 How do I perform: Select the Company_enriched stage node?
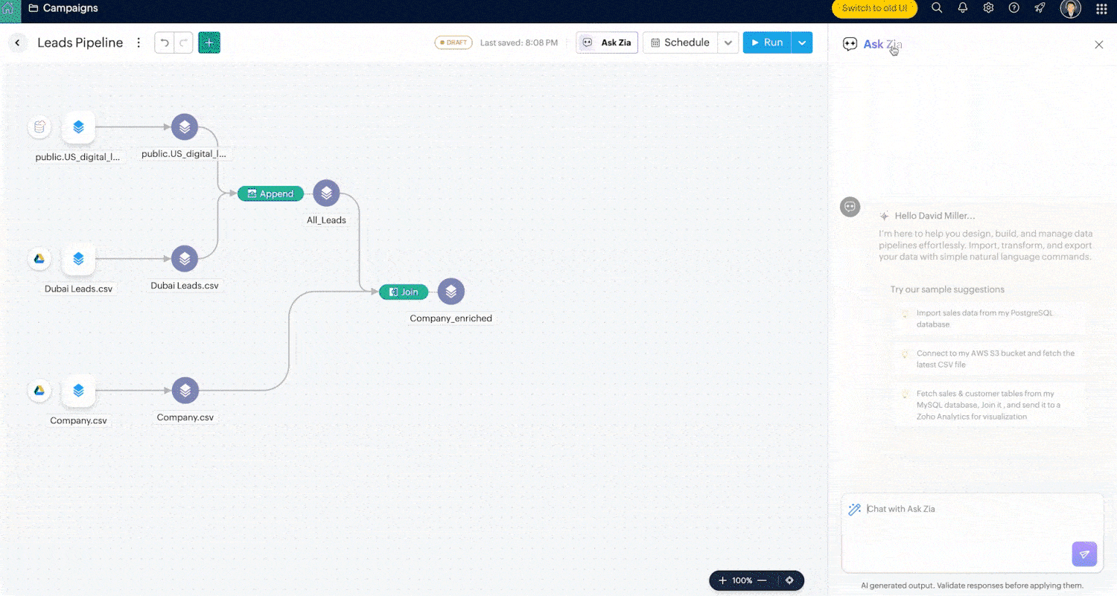click(451, 292)
